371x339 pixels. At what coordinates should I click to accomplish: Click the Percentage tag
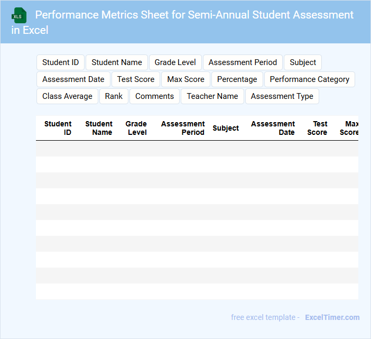[x=237, y=79]
